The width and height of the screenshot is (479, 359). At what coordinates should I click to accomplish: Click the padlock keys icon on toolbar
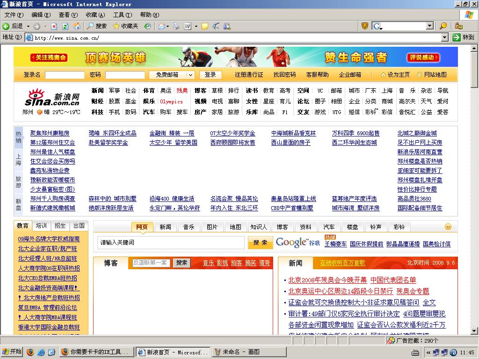tap(458, 26)
